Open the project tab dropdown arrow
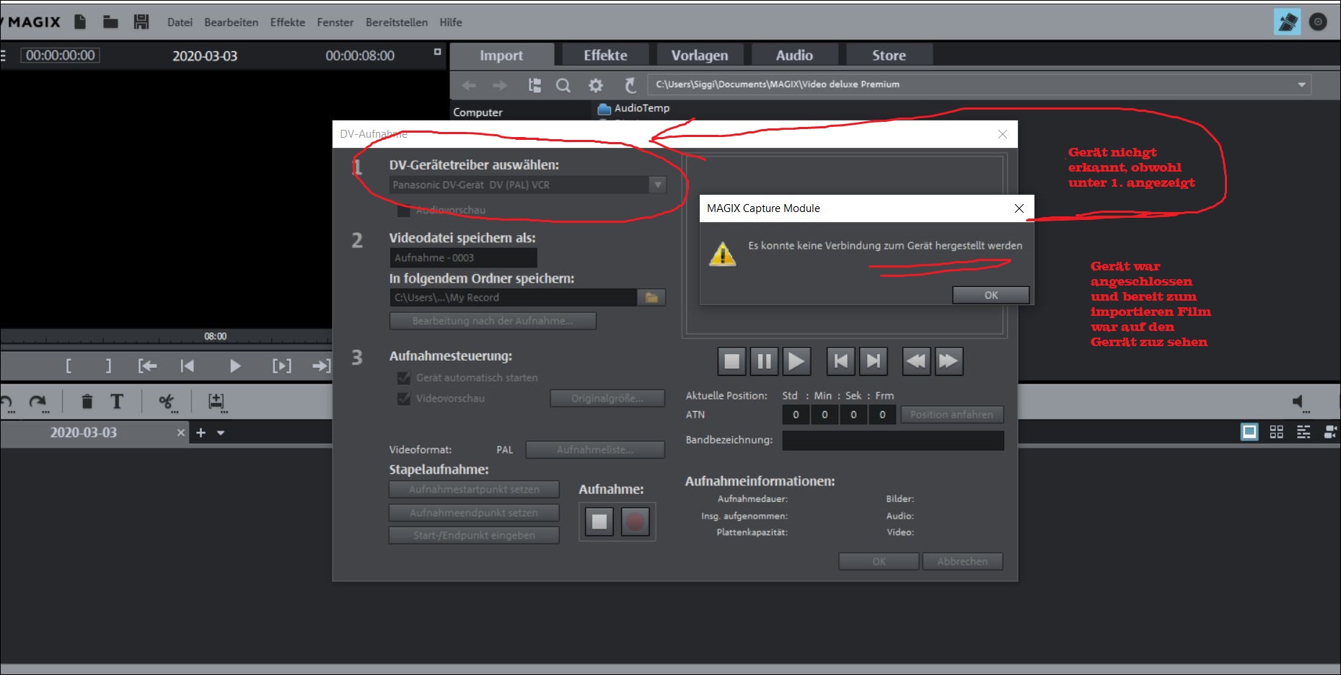Viewport: 1341px width, 675px height. pyautogui.click(x=221, y=433)
